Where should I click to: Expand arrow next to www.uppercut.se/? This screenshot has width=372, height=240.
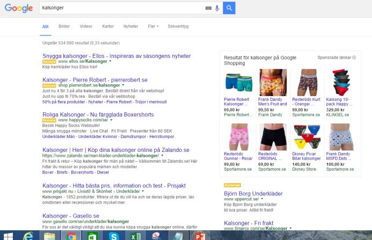pyautogui.click(x=262, y=199)
